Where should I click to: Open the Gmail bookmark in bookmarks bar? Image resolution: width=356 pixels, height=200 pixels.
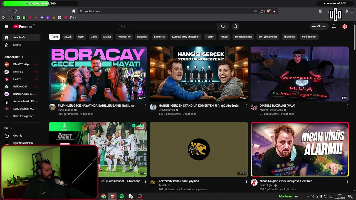(36, 17)
